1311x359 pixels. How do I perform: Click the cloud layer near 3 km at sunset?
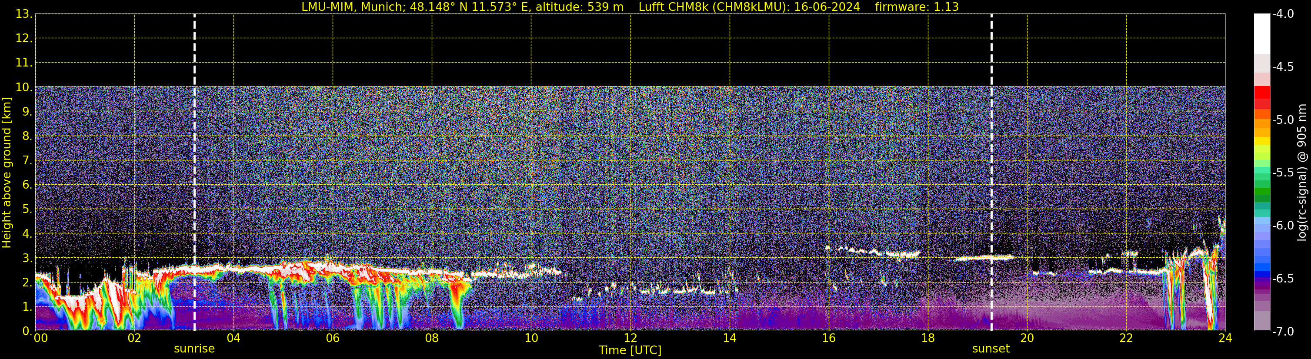[x=985, y=258]
